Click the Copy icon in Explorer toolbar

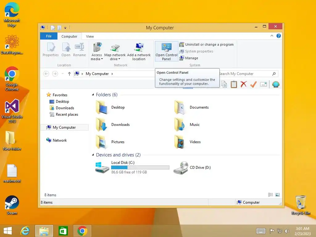(224, 84)
